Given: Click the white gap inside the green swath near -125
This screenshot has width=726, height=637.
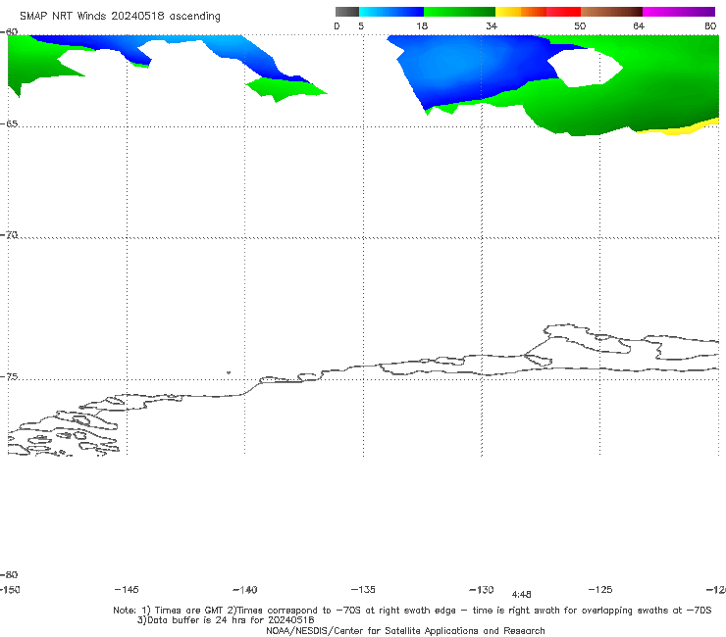Looking at the screenshot, I should 585,68.
